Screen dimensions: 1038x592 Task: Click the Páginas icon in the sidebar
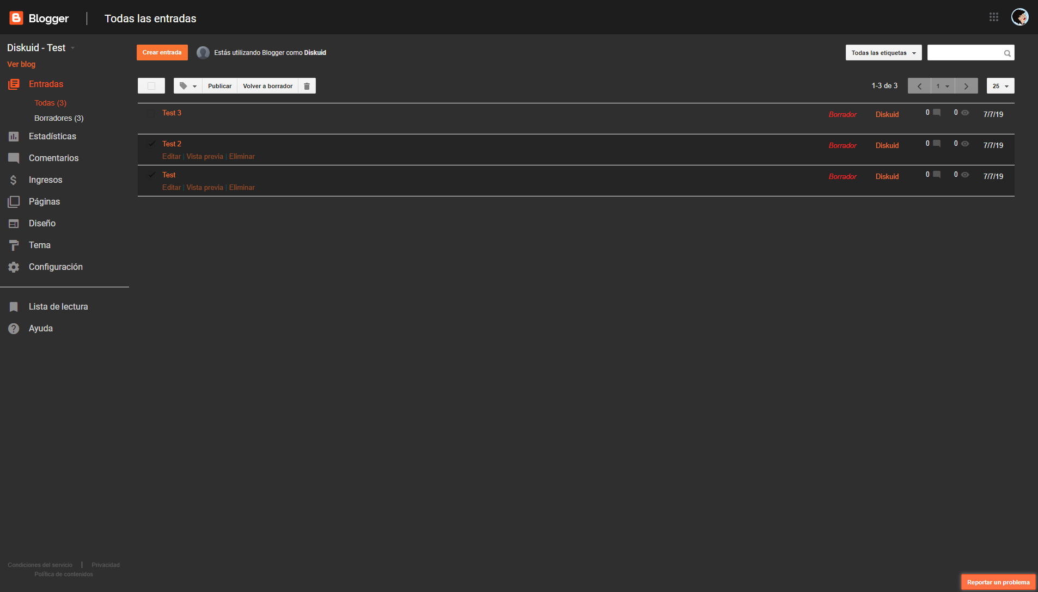point(13,201)
